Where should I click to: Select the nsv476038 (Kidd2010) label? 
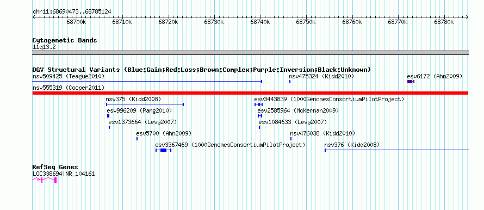coord(322,133)
